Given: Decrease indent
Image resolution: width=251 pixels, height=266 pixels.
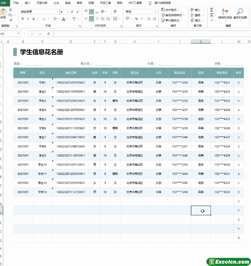Looking at the screenshot, I should click(103, 19).
